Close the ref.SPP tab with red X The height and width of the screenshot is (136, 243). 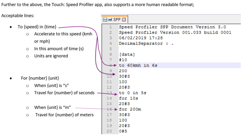click(124, 19)
